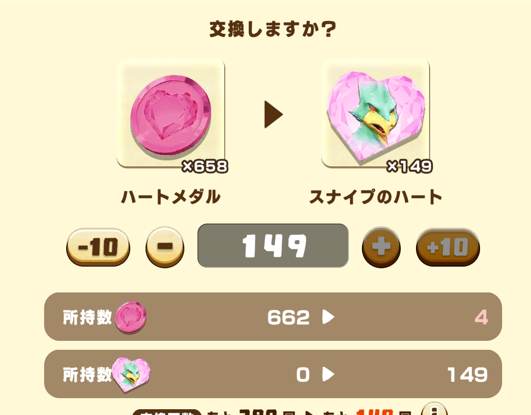Viewport: 531px width, 415px height.
Task: Tap the 交換しますか? dialog title
Action: pyautogui.click(x=273, y=29)
